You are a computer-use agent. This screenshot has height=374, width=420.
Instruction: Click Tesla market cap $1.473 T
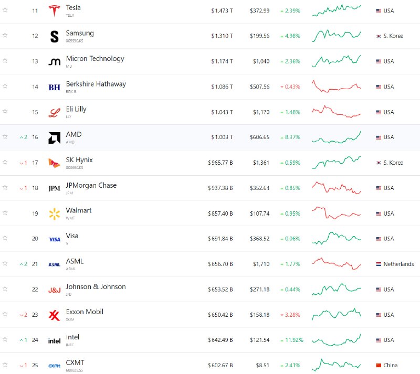pos(222,10)
